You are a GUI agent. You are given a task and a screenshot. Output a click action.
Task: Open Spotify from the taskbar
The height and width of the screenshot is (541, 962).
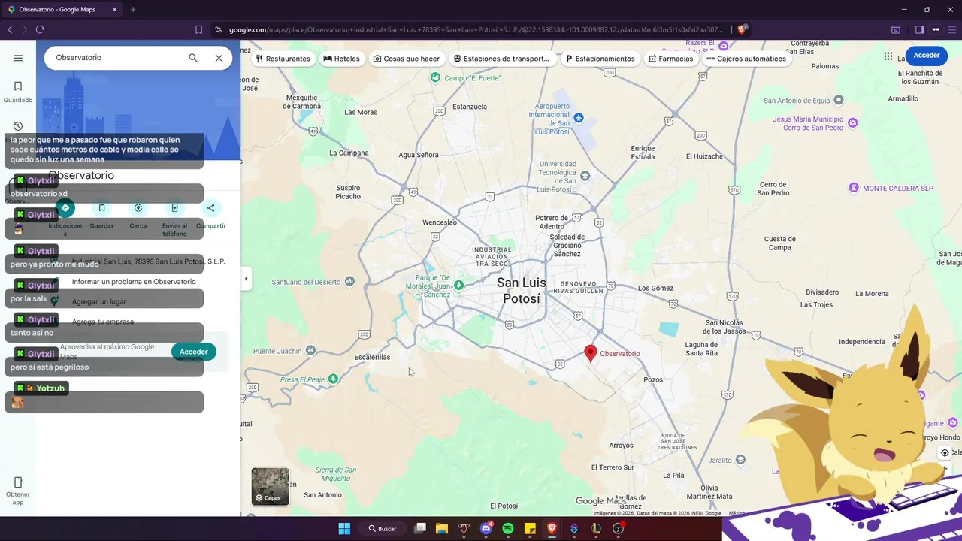(507, 528)
